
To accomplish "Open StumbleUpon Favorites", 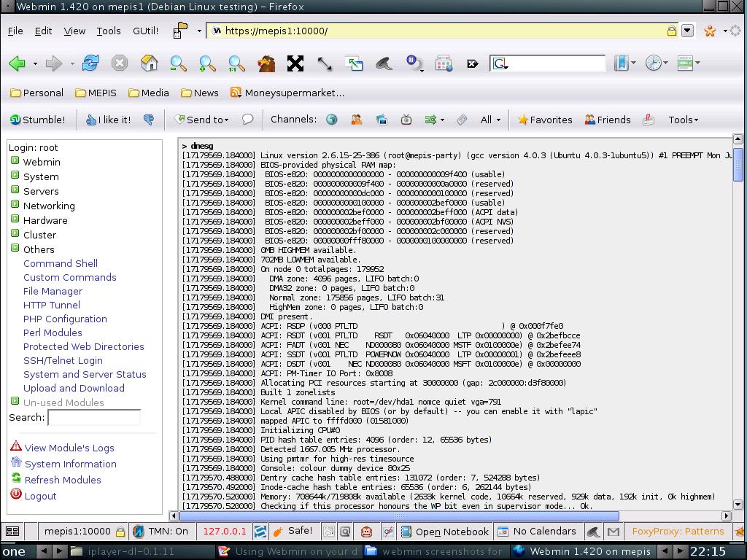I will pyautogui.click(x=545, y=120).
